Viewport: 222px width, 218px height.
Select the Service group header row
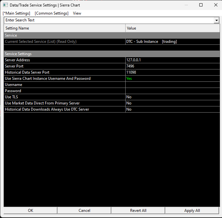tap(112, 35)
